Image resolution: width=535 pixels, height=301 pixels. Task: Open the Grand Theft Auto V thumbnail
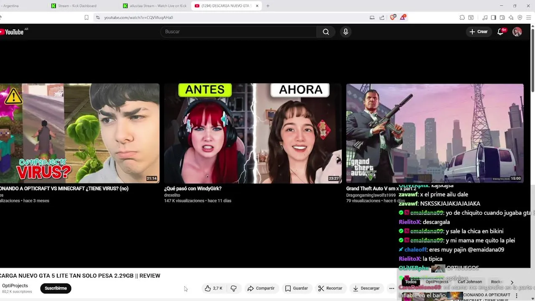tap(435, 133)
